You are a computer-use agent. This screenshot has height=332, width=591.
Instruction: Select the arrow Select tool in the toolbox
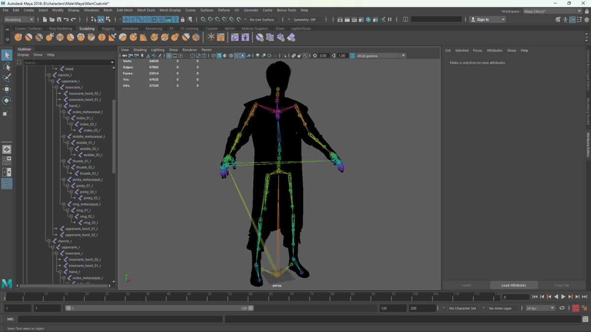point(7,55)
